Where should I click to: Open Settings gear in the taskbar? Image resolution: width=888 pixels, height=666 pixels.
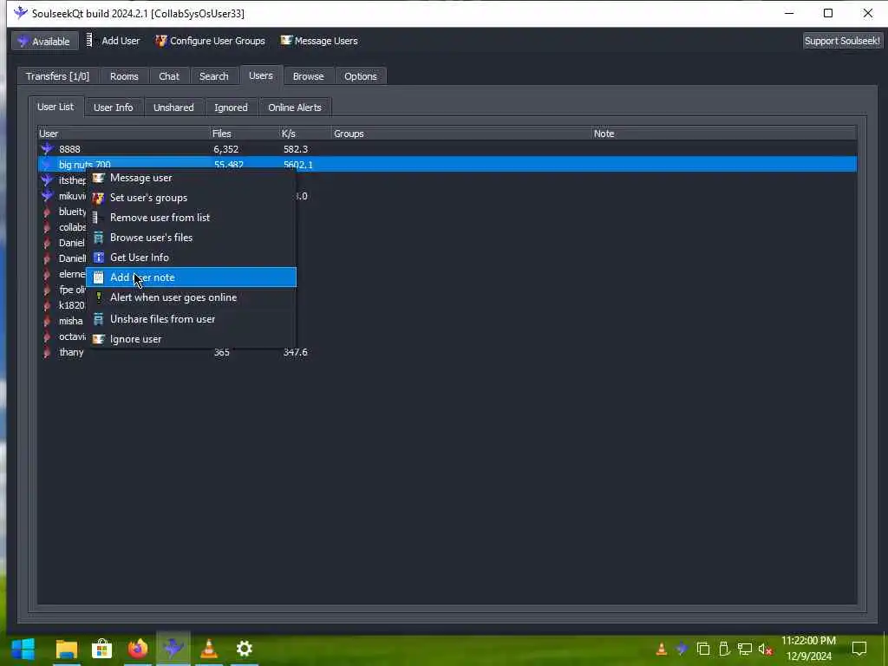(x=244, y=649)
